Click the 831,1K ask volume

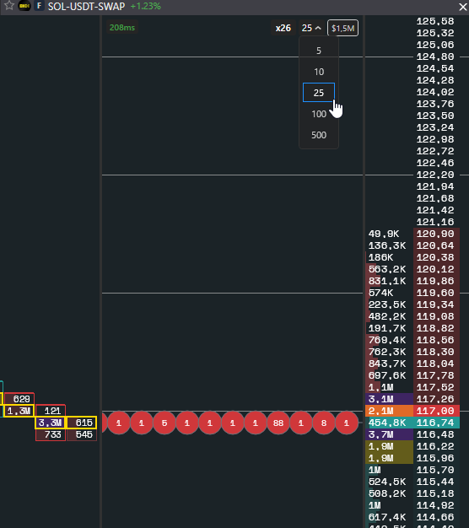point(387,281)
